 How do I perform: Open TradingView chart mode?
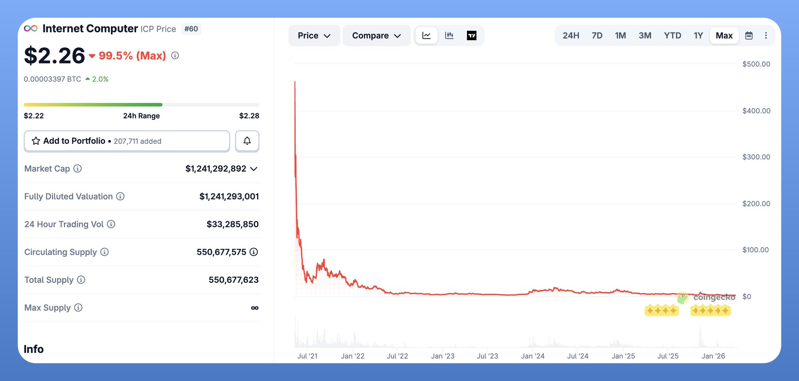pos(472,35)
